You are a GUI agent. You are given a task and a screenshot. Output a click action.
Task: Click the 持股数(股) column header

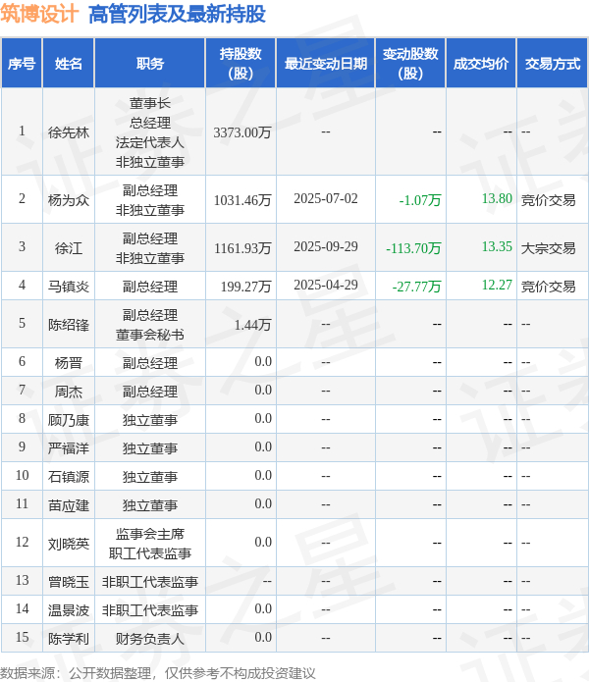click(241, 64)
